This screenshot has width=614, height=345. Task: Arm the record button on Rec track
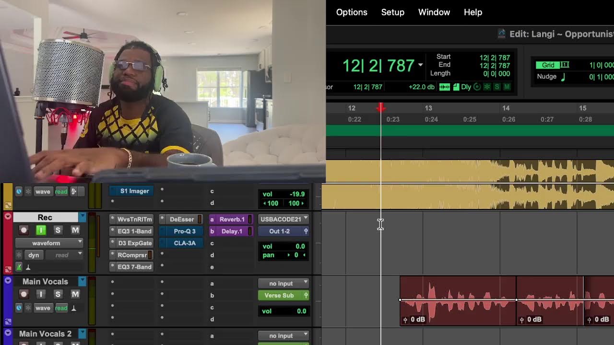pyautogui.click(x=24, y=230)
